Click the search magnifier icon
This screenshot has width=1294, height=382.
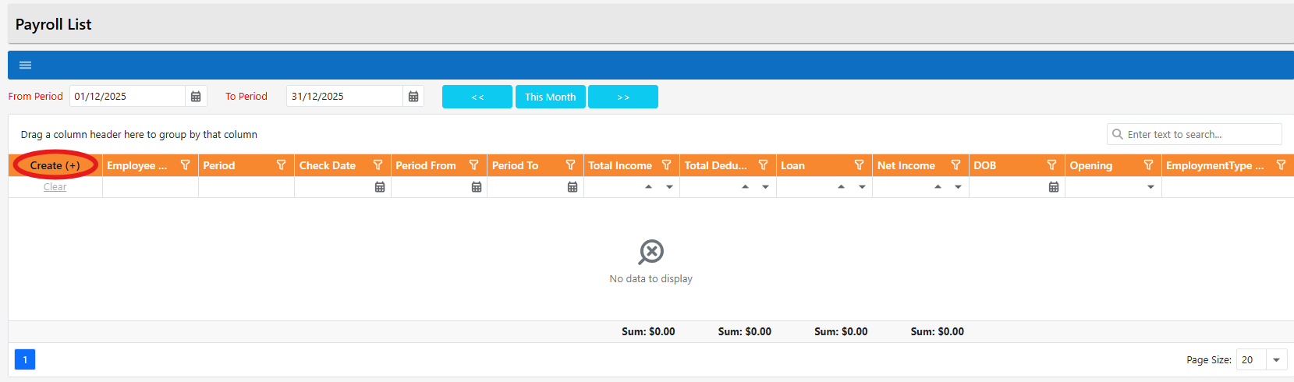pos(1118,134)
